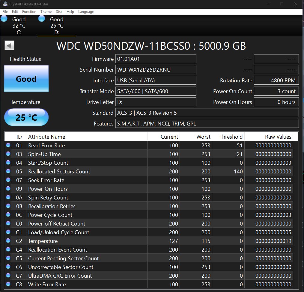
Task: Click the status dot for Temperature attribute C2
Action: (x=8, y=241)
